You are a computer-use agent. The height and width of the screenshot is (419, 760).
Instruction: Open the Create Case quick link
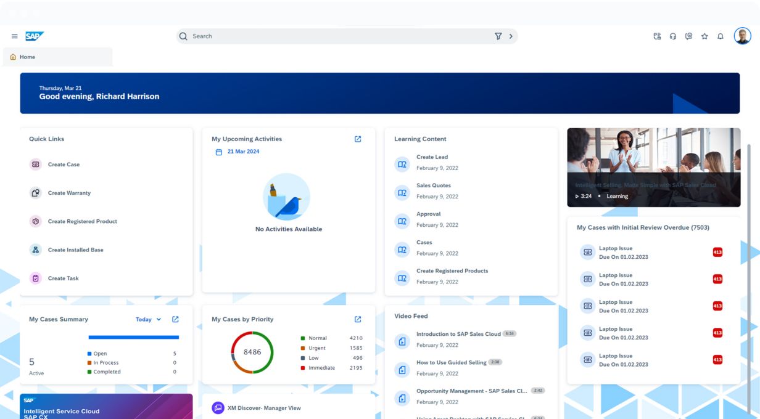[64, 165]
